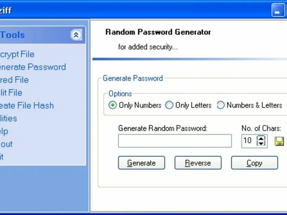This screenshot has width=287, height=215.
Task: Select the Only Numbers radio button
Action: pos(113,105)
